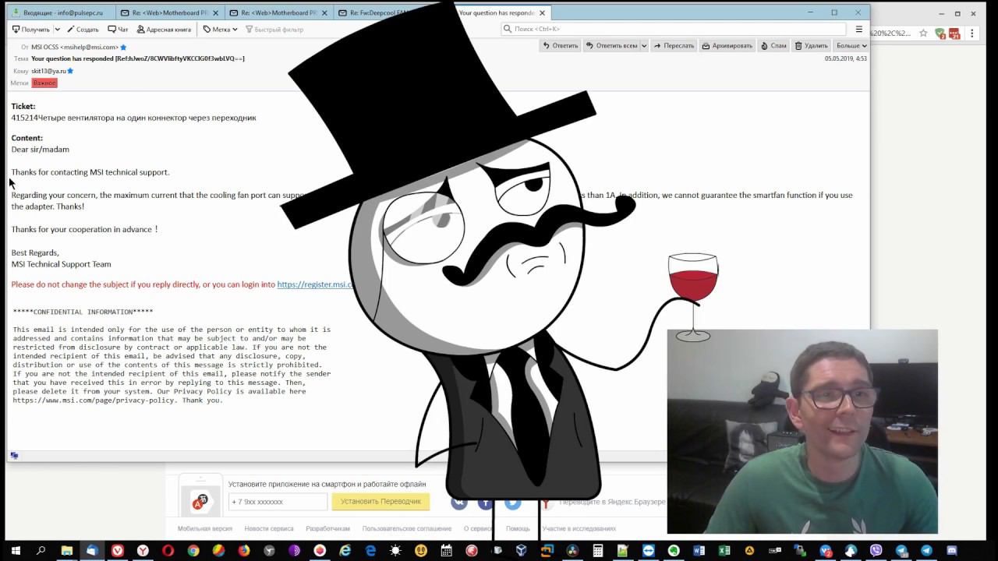This screenshot has width=998, height=561.
Task: Close the first Re: Motherboard tab
Action: tap(216, 13)
